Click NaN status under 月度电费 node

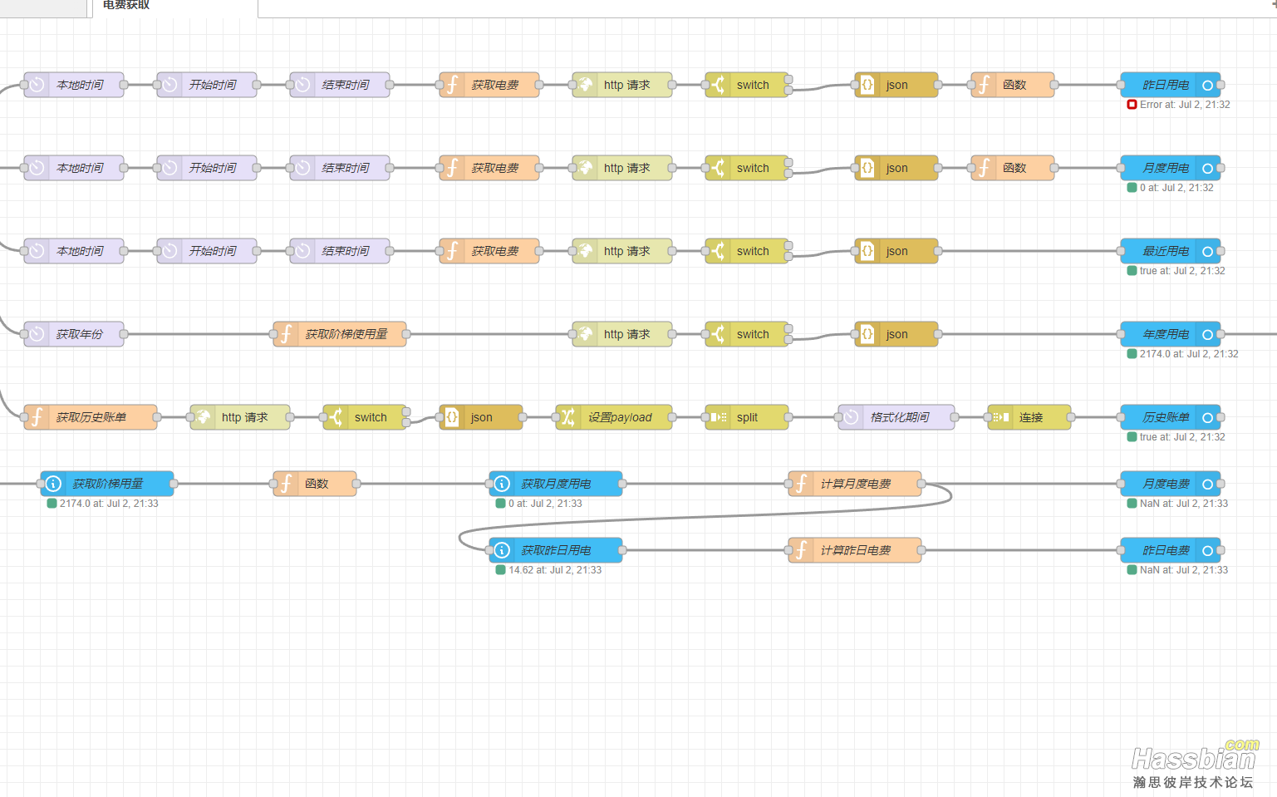tap(1184, 504)
